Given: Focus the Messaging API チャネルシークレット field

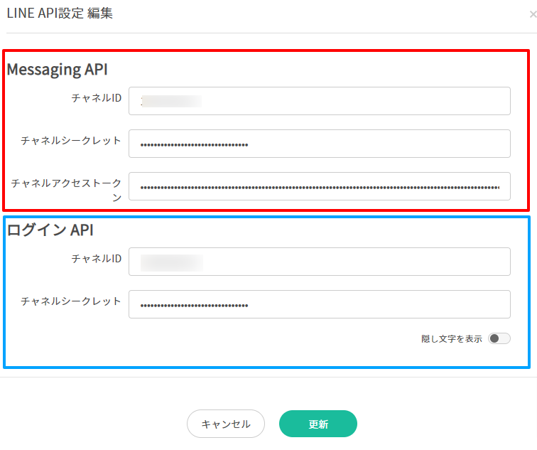Looking at the screenshot, I should coord(320,144).
